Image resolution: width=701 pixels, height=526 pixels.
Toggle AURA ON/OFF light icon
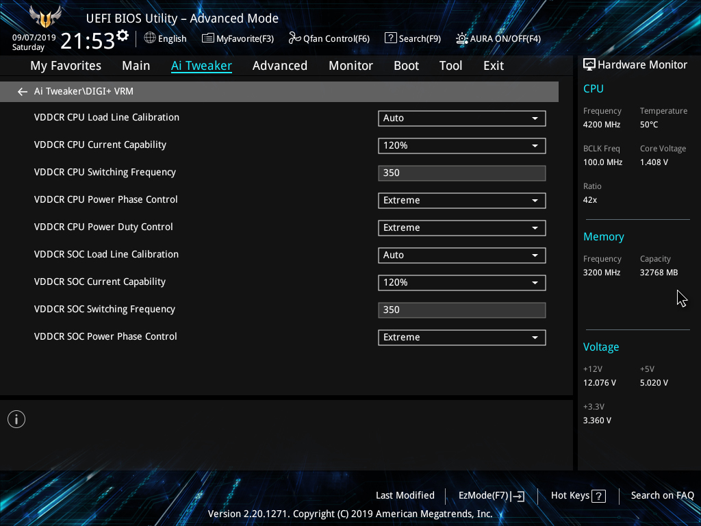point(462,38)
